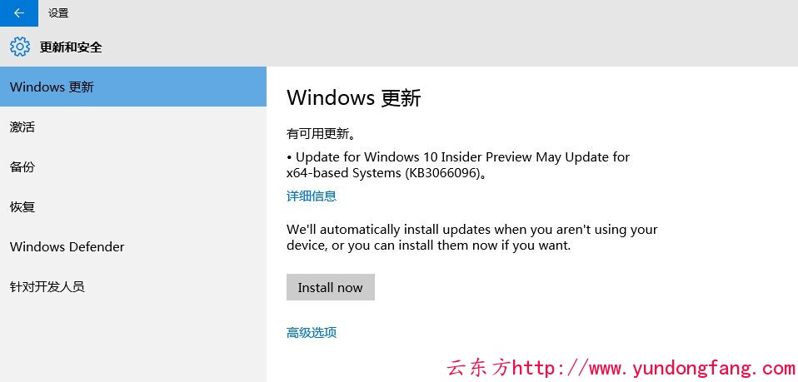
Task: Click the automatic install description paragraph
Action: tap(471, 237)
